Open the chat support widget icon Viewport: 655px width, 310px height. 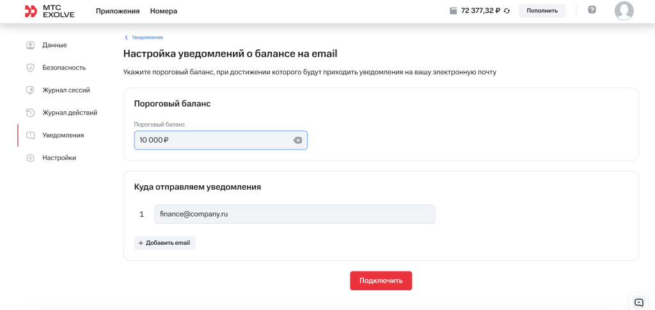click(639, 302)
